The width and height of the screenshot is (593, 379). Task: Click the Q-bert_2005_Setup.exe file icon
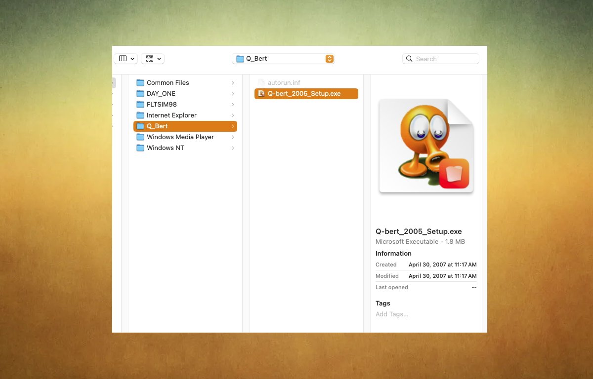pyautogui.click(x=261, y=93)
